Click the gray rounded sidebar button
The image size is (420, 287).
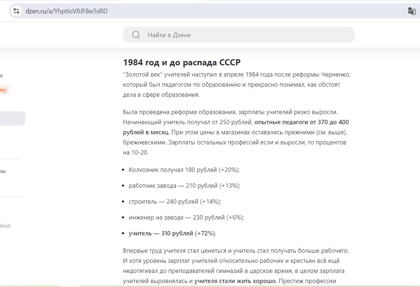(x=12, y=118)
